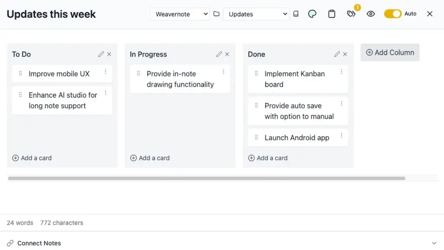Open the card menu for 'Implement Kanban board'
Image resolution: width=444 pixels, height=250 pixels.
coord(341,71)
